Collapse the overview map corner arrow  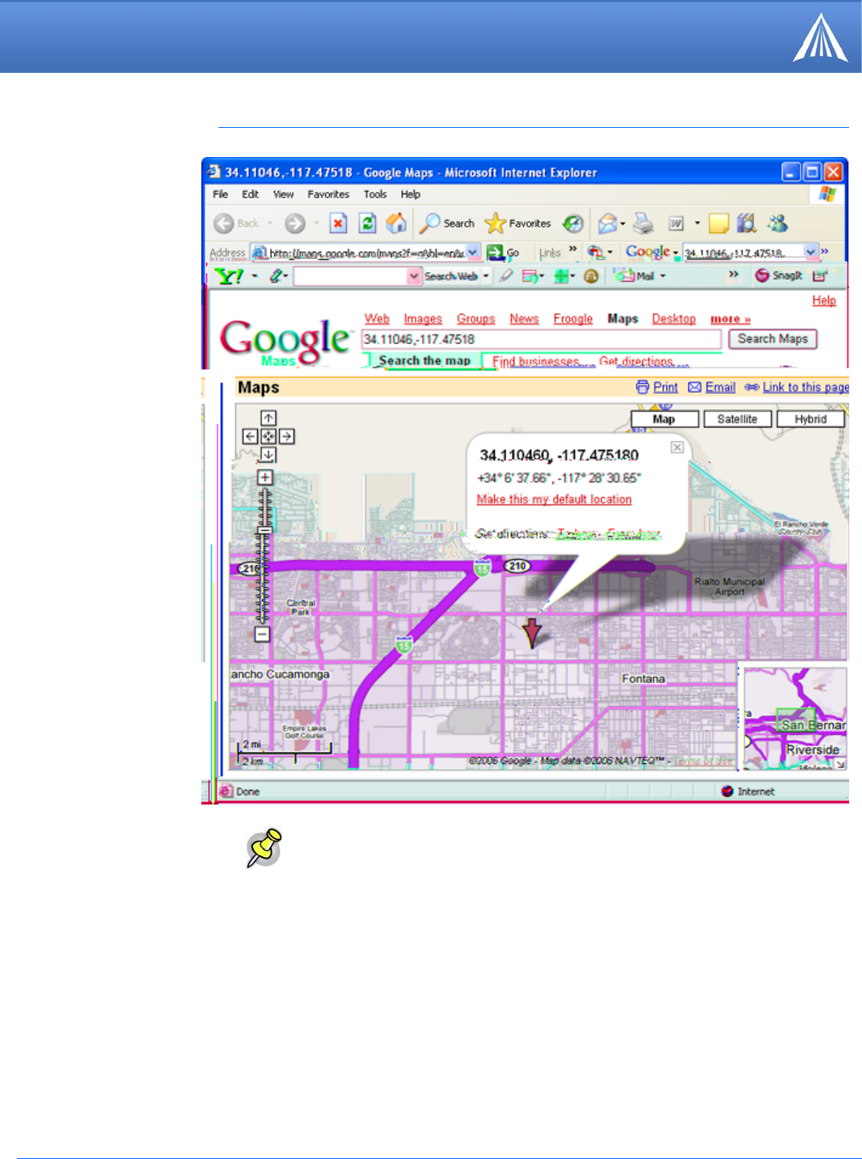[841, 764]
